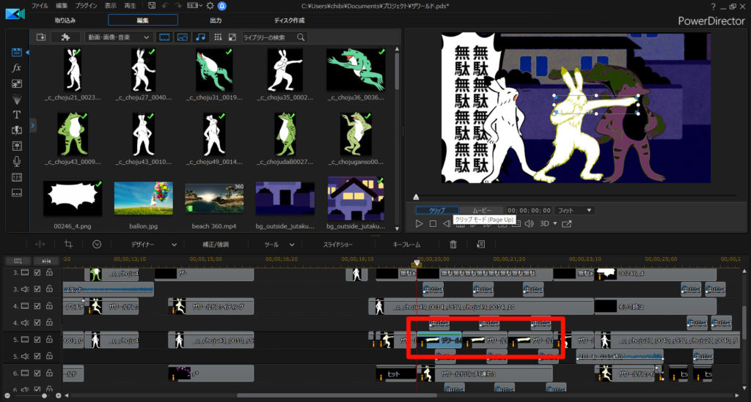Image resolution: width=751 pixels, height=402 pixels.
Task: Uncheck video track 6 enable checkbox
Action: tap(37, 373)
